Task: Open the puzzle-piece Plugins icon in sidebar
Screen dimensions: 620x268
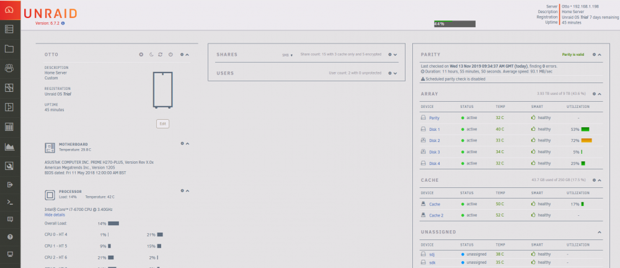Action: (9, 87)
